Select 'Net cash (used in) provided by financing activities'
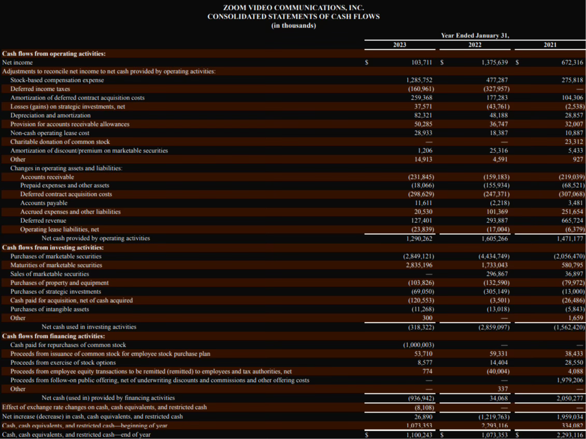The width and height of the screenshot is (586, 439). (108, 398)
